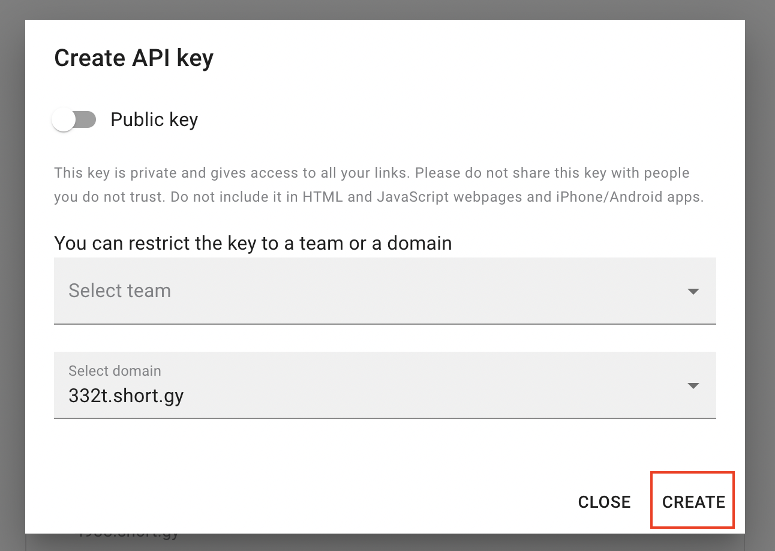Toggle the Public key switch
Image resolution: width=775 pixels, height=551 pixels.
[74, 120]
